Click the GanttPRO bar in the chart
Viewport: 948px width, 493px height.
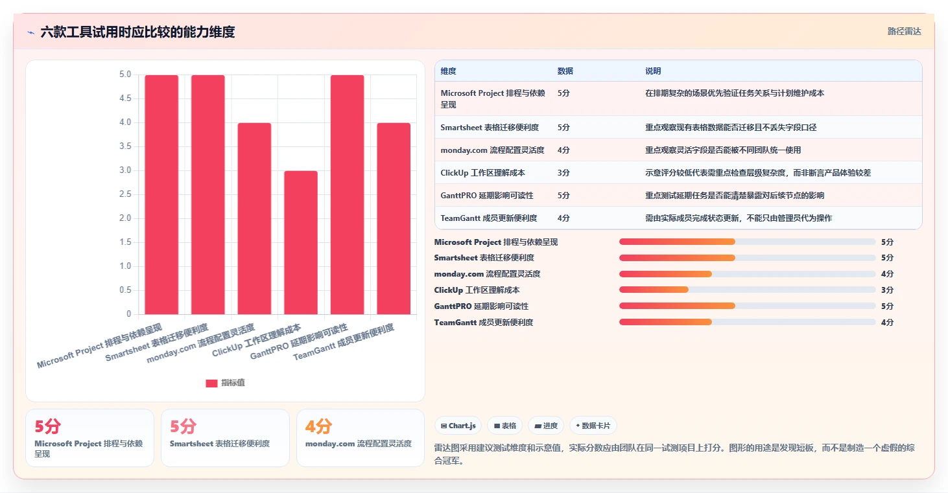(348, 194)
